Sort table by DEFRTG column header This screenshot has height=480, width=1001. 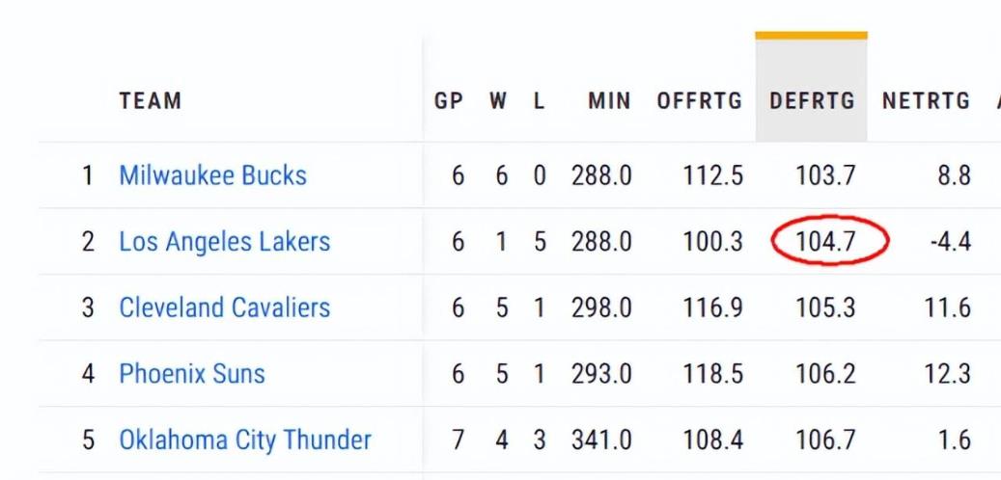(x=812, y=100)
